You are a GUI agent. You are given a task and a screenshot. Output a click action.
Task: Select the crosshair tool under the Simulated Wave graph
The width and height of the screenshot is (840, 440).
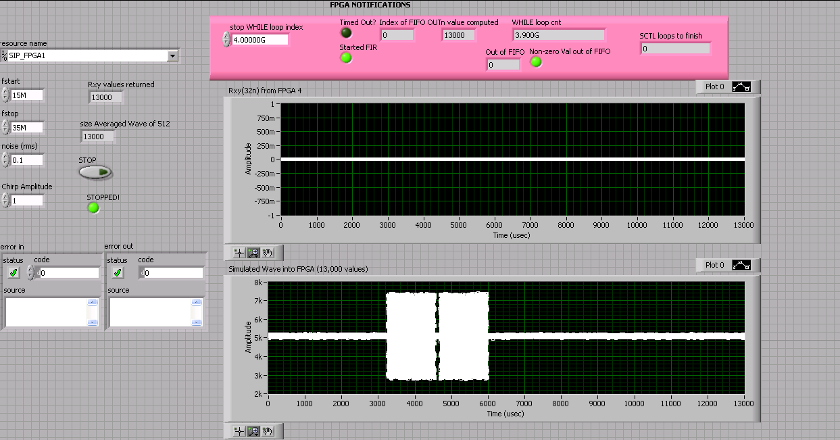click(x=239, y=431)
